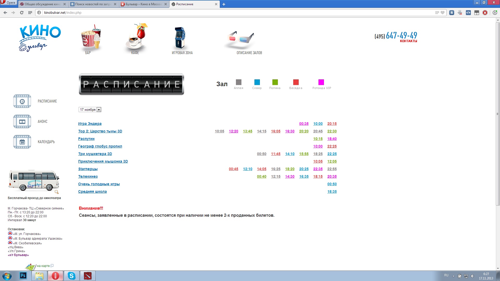Click the Игровая зона arcade machine icon
This screenshot has height=281, width=500.
click(x=180, y=38)
